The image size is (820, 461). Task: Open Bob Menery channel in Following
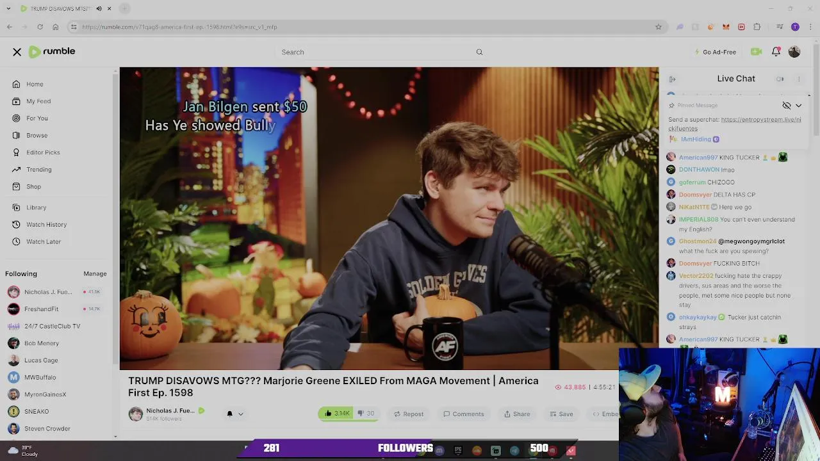click(41, 343)
